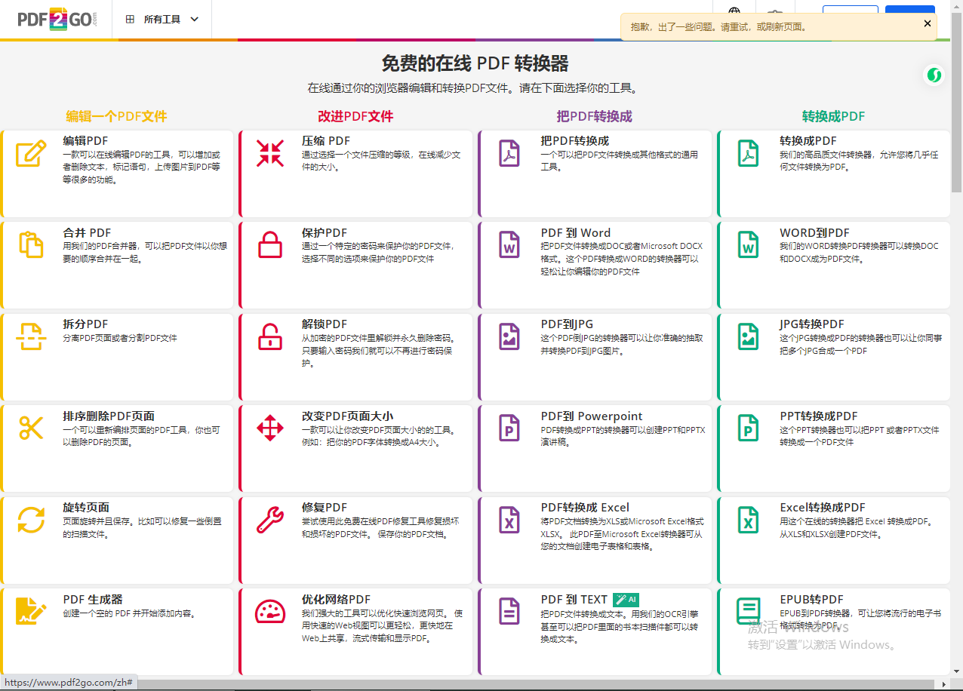Click the PDF 生成器 description text

point(129,613)
